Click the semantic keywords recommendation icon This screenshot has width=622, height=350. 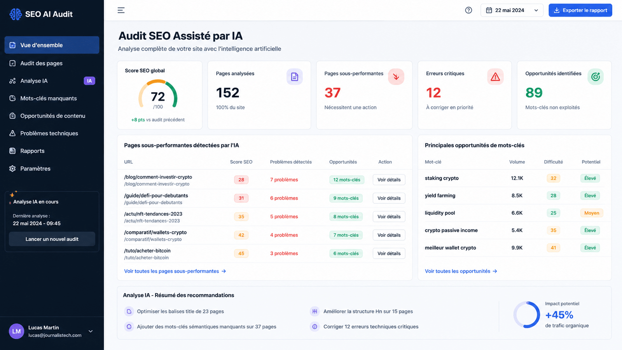pyautogui.click(x=129, y=327)
